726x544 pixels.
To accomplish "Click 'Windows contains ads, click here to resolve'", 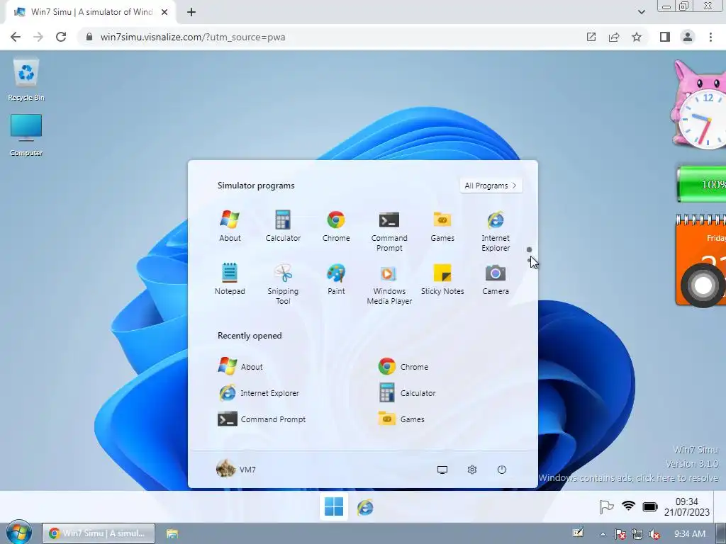I will click(628, 477).
